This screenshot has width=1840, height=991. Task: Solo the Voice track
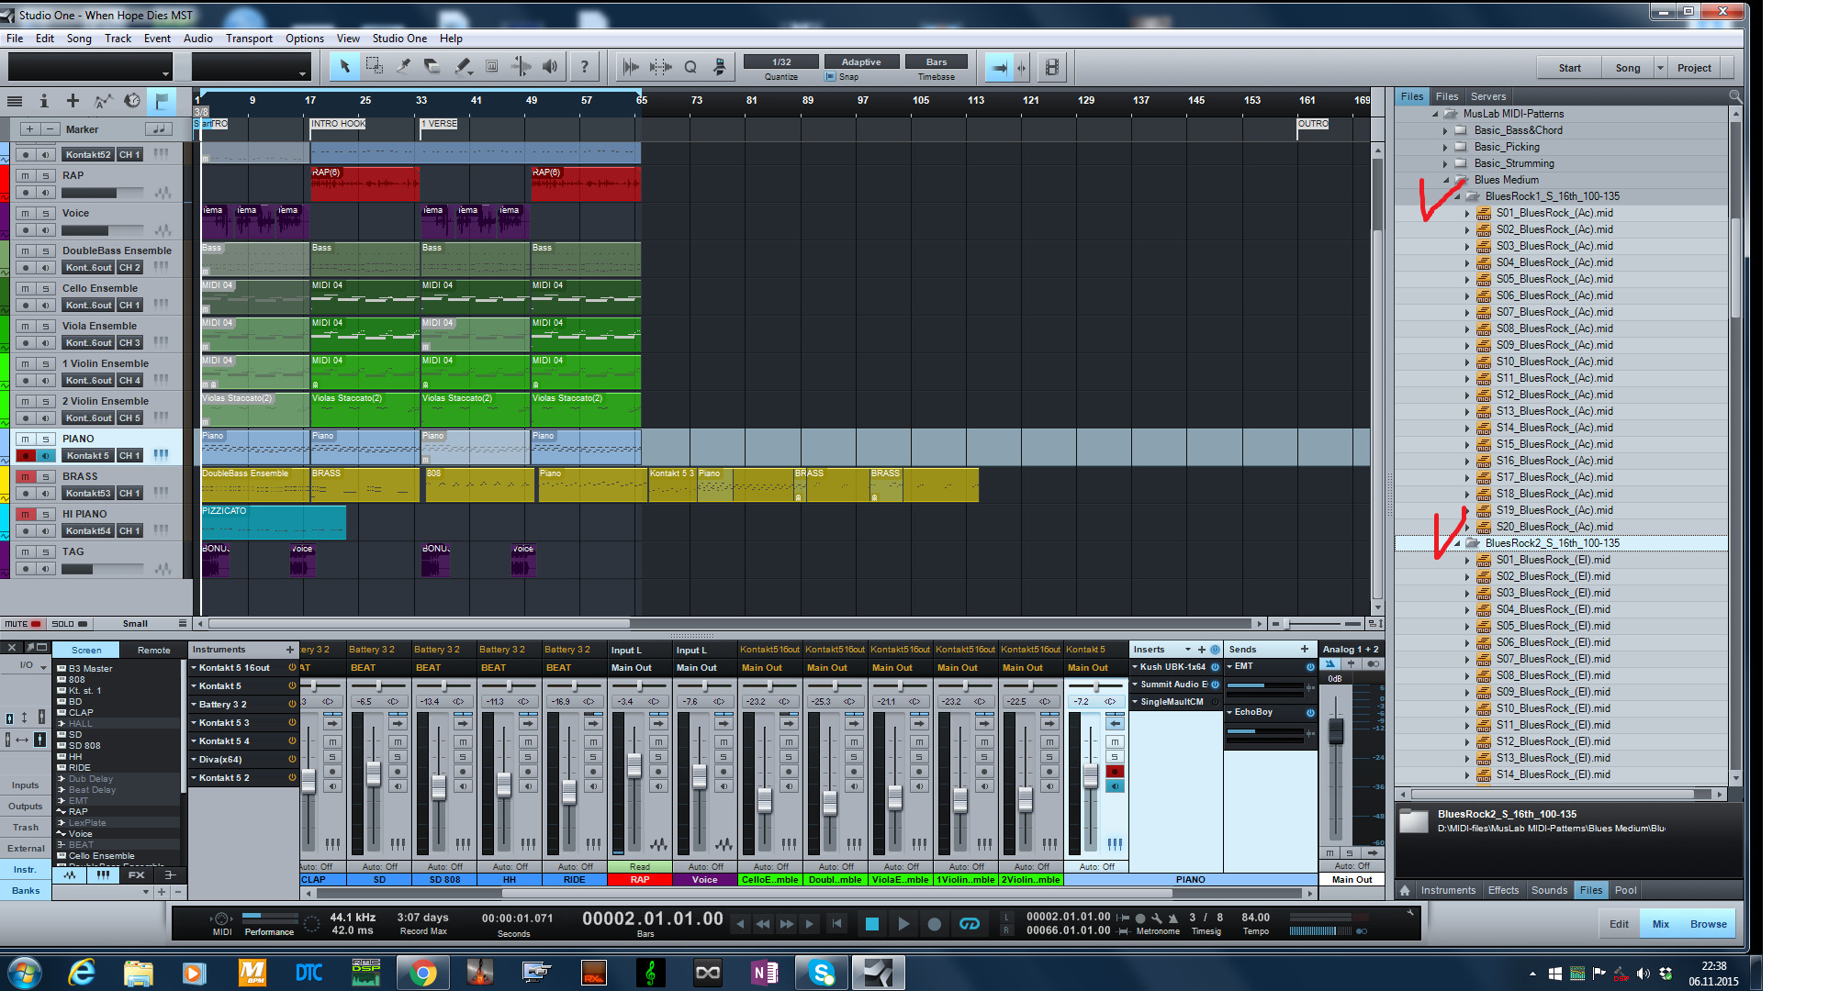45,213
